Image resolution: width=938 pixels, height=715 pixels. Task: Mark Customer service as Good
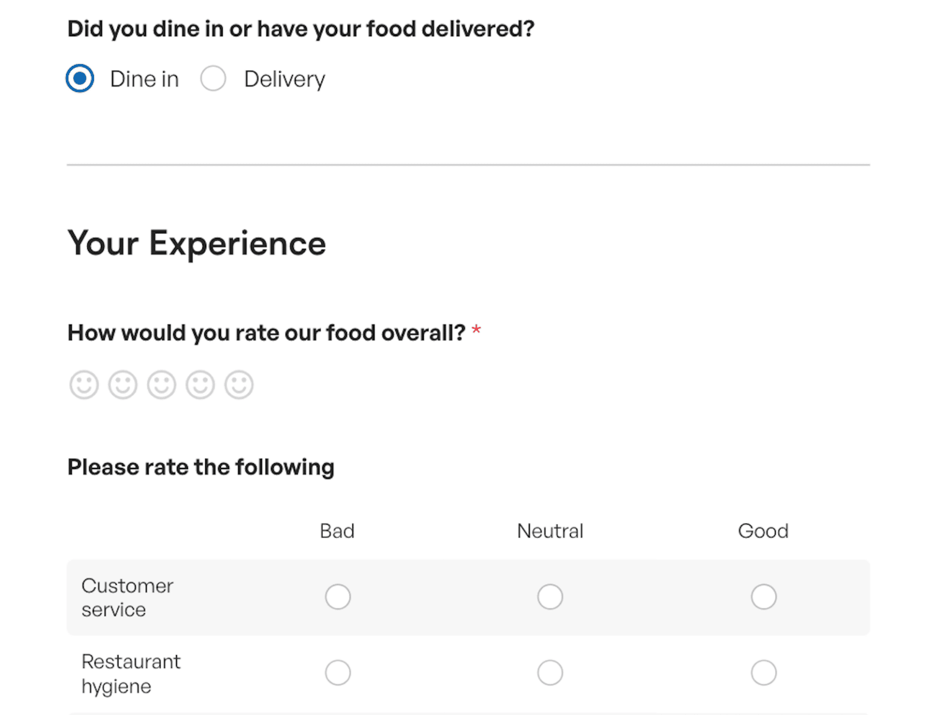(x=763, y=597)
